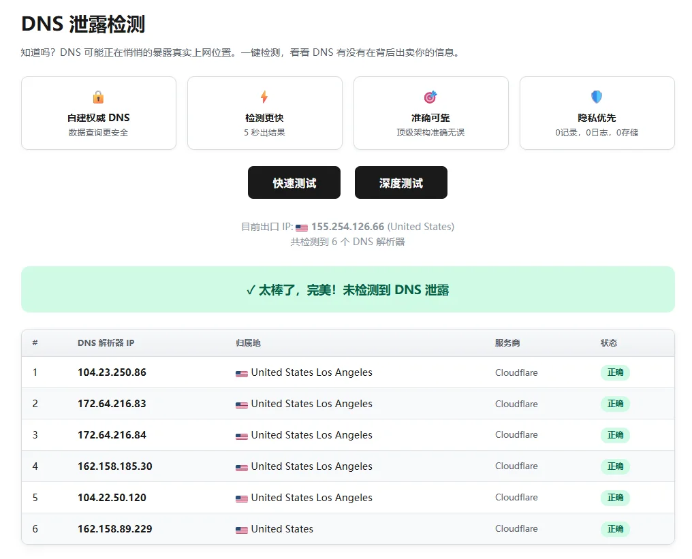692x559 pixels.
Task: Click the 服务商 column header
Action: click(x=507, y=342)
